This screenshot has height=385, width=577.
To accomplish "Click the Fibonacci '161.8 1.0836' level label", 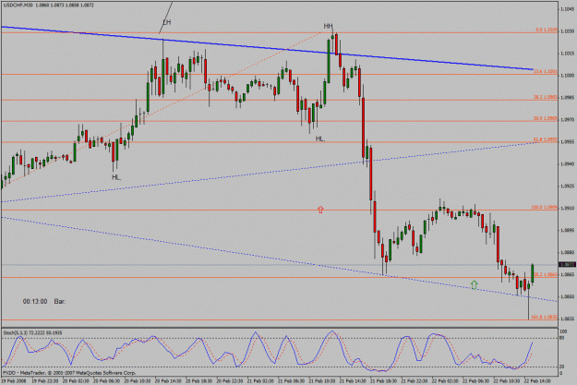I will (545, 317).
